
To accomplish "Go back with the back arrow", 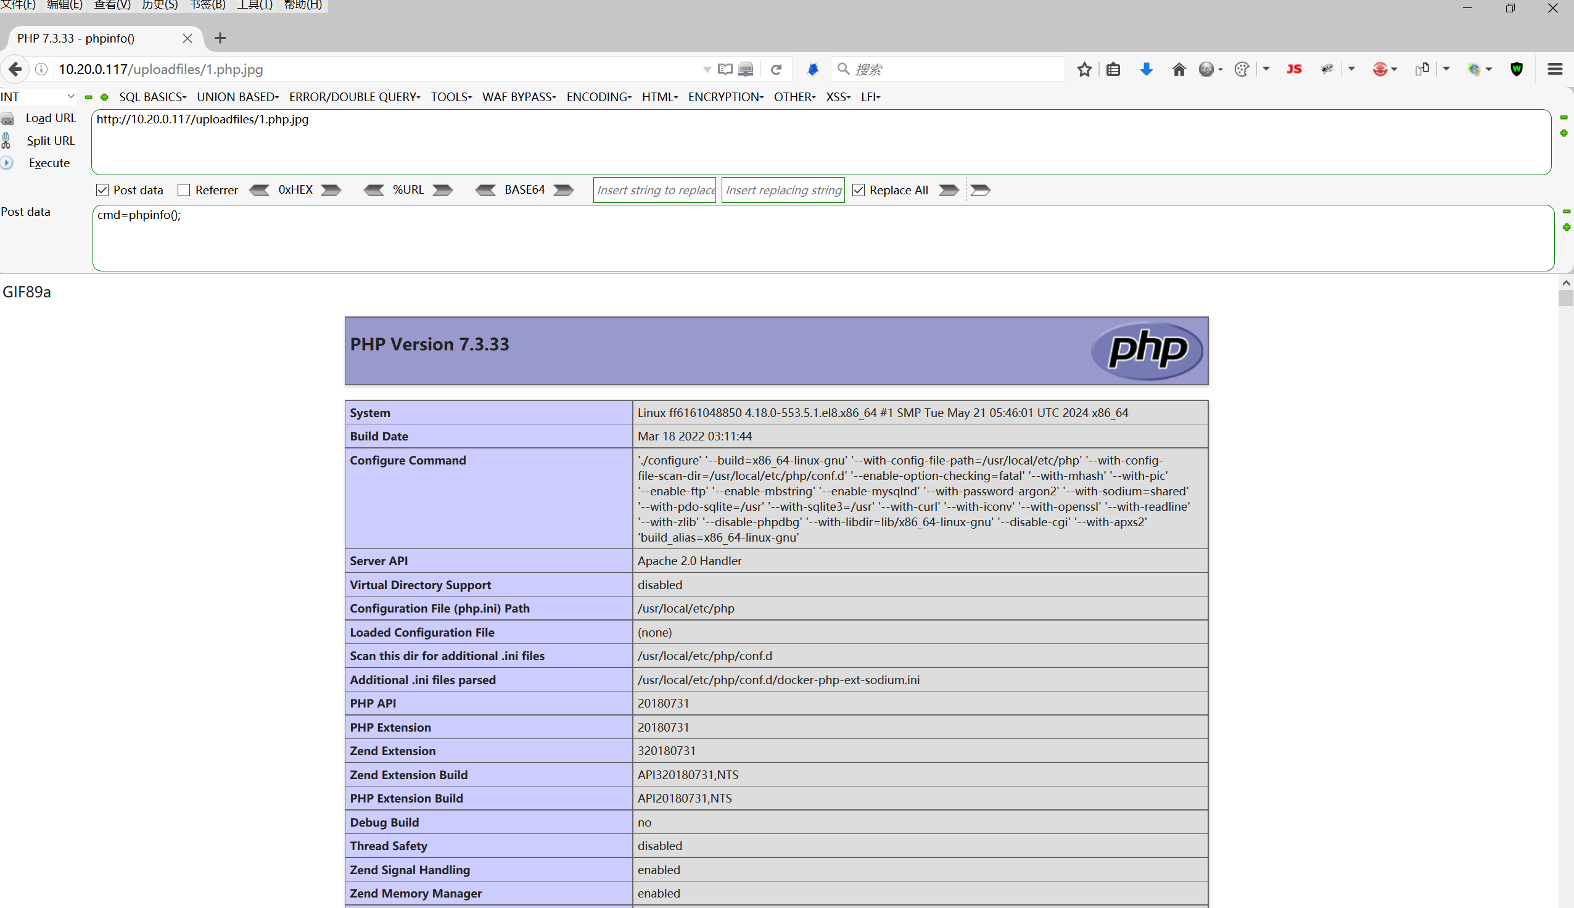I will (15, 69).
